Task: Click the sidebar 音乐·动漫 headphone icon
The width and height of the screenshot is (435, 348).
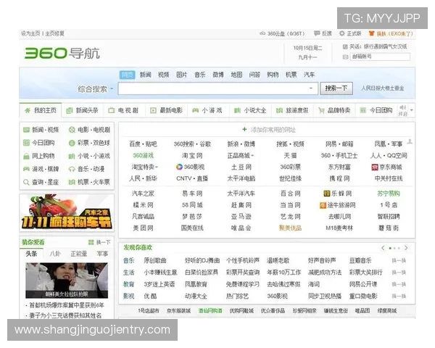Action: tap(72, 169)
